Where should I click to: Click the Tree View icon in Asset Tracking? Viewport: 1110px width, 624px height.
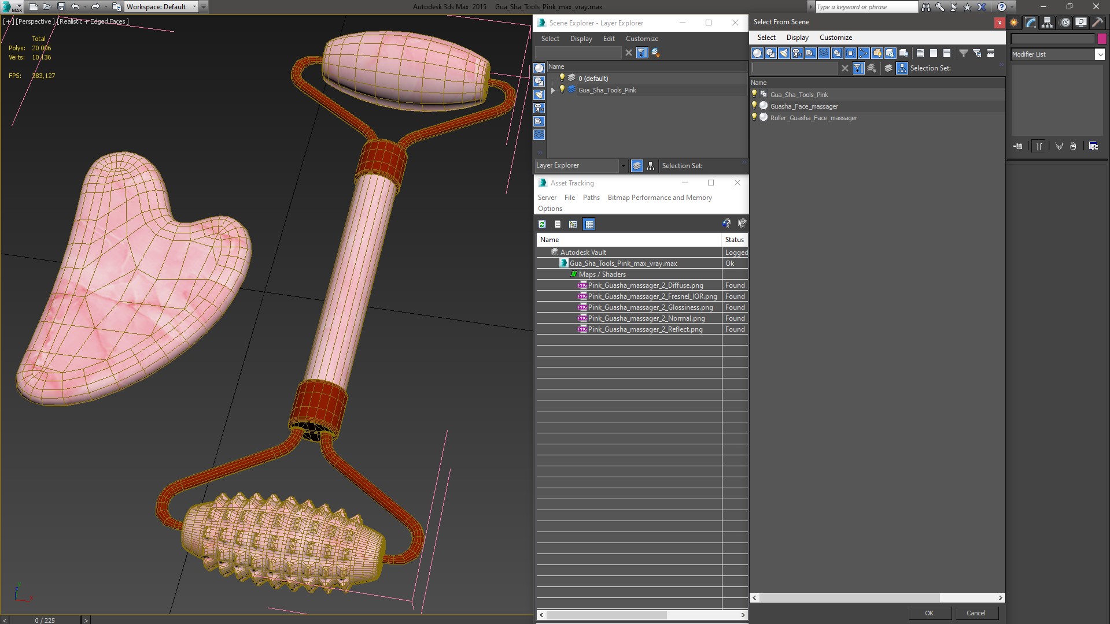(x=573, y=224)
